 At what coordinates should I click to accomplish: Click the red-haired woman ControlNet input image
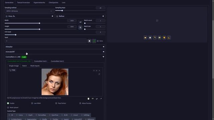tap(55, 82)
